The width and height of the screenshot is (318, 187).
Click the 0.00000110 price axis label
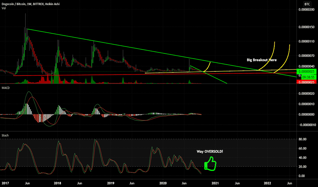coord(306,41)
